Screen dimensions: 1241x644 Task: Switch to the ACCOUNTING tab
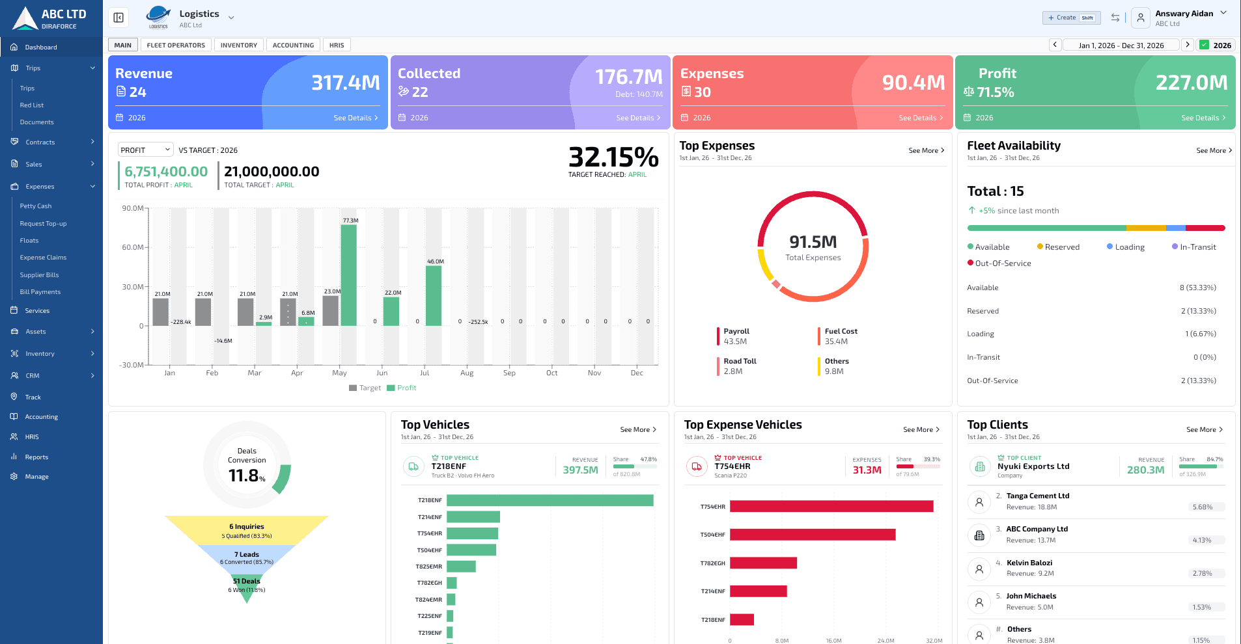tap(293, 45)
